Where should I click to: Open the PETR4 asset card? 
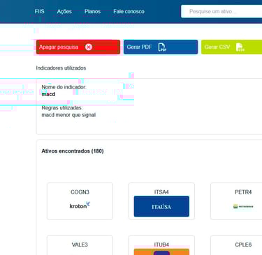236,201
